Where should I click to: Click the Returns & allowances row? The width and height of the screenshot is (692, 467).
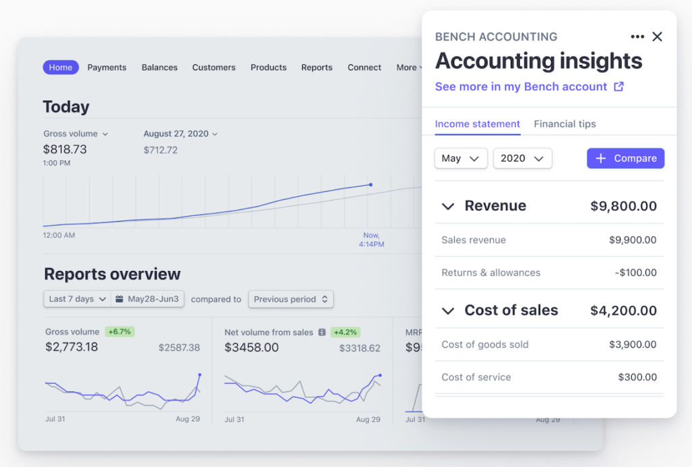[549, 273]
